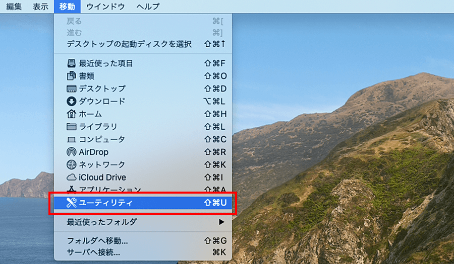Click the ホーム house icon
The height and width of the screenshot is (264, 454).
pyautogui.click(x=71, y=114)
